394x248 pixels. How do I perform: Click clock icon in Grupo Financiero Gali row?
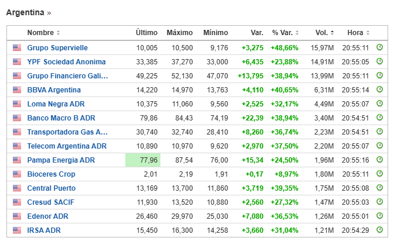coord(380,75)
